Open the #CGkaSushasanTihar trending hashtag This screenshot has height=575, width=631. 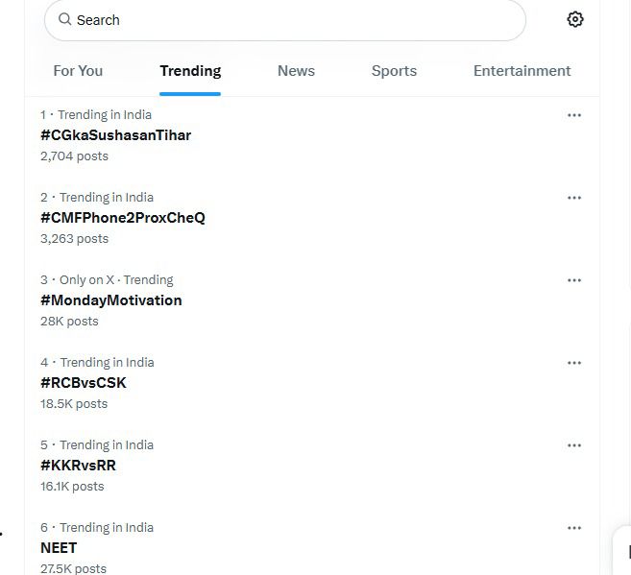tap(115, 135)
